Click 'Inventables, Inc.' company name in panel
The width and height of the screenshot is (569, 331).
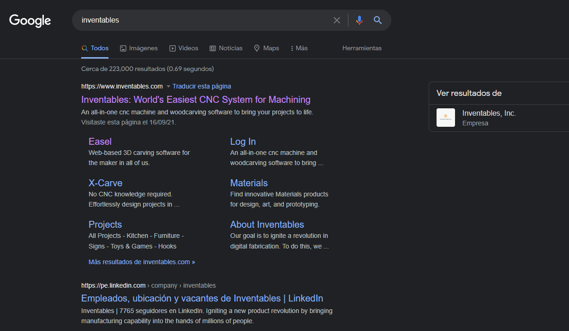[489, 113]
